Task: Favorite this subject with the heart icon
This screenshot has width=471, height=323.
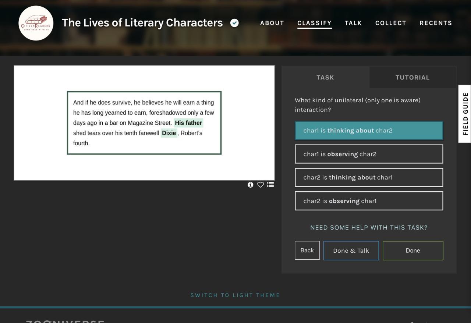Action: [261, 185]
